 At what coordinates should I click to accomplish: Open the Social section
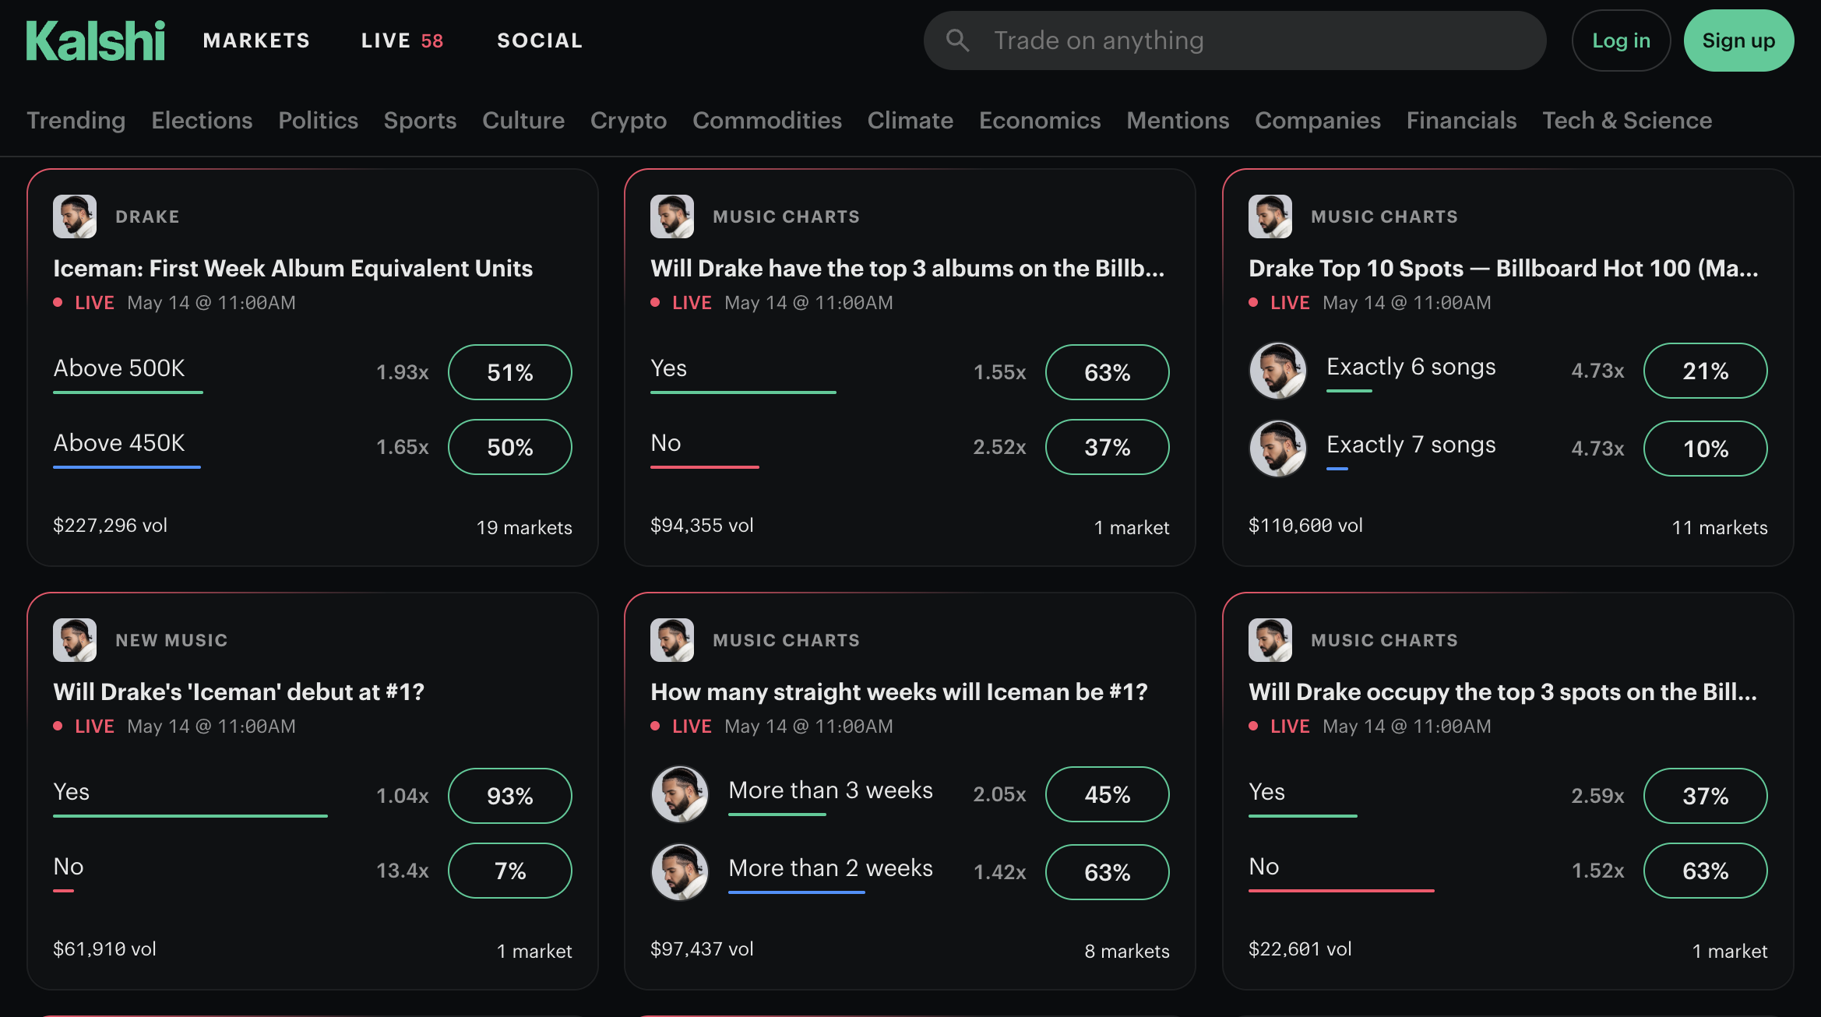540,40
